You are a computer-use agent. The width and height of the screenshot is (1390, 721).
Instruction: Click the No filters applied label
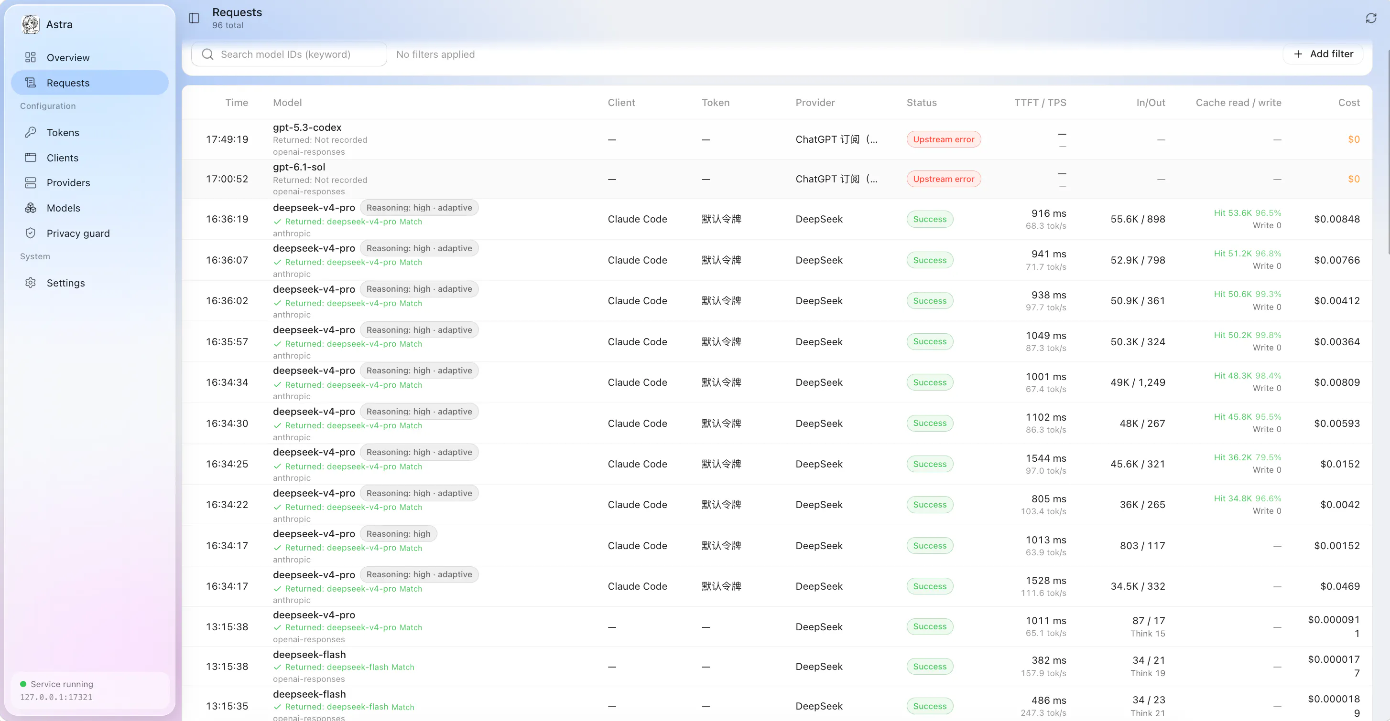[435, 54]
